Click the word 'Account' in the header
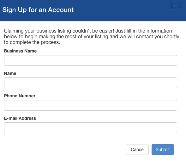The height and width of the screenshot is (165, 186). click(x=61, y=10)
